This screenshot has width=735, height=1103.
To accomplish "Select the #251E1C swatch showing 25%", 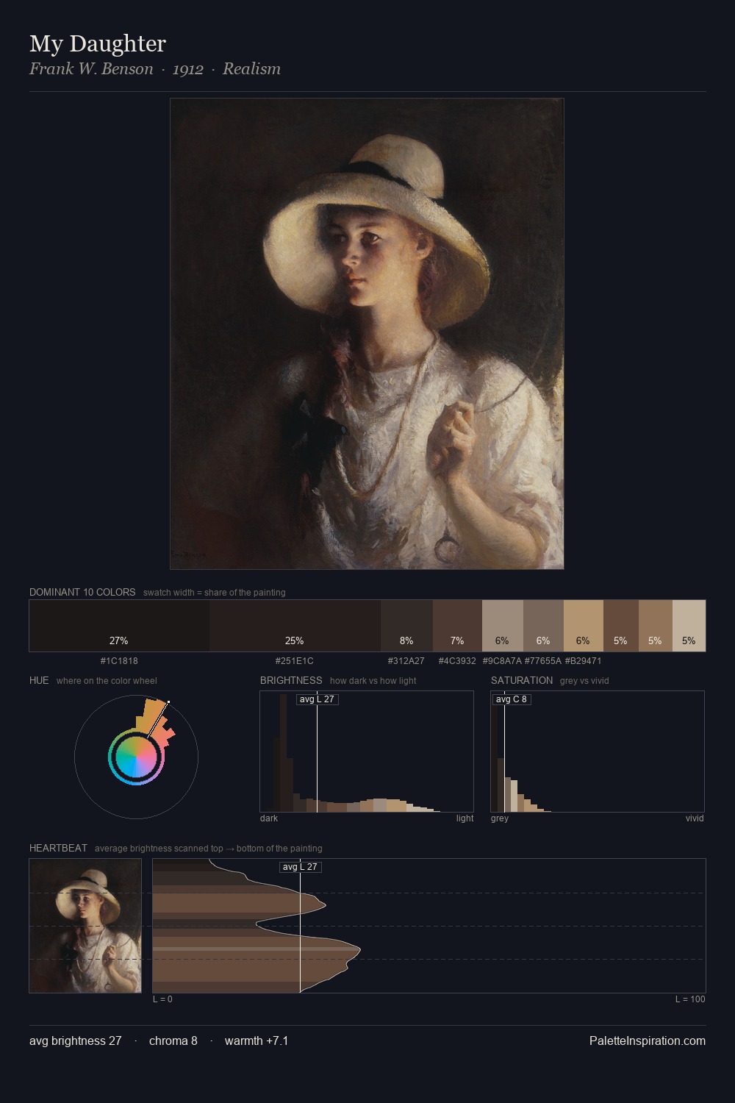I will [295, 626].
